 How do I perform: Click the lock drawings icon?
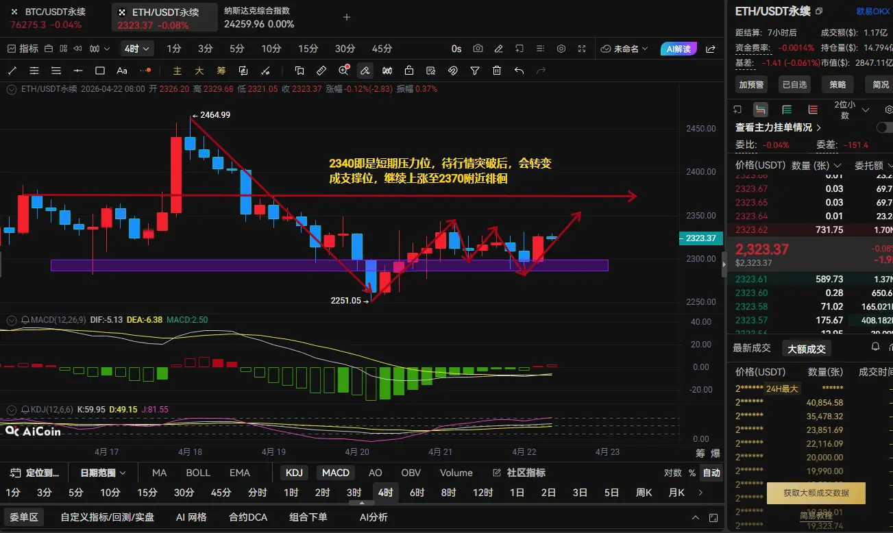(409, 71)
